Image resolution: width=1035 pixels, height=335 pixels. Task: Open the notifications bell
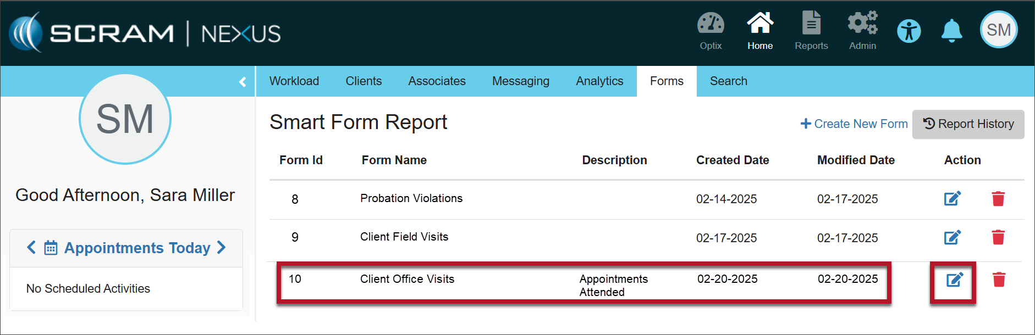pyautogui.click(x=951, y=31)
